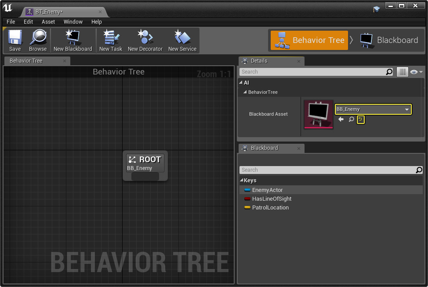The width and height of the screenshot is (428, 287).
Task: Create a New Blackboard from toolbar
Action: (x=73, y=40)
